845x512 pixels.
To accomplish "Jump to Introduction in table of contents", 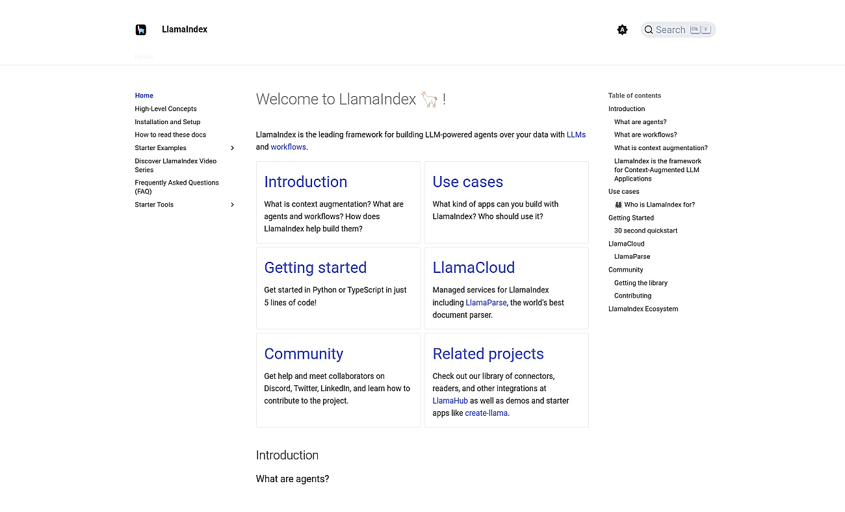I will (x=627, y=109).
